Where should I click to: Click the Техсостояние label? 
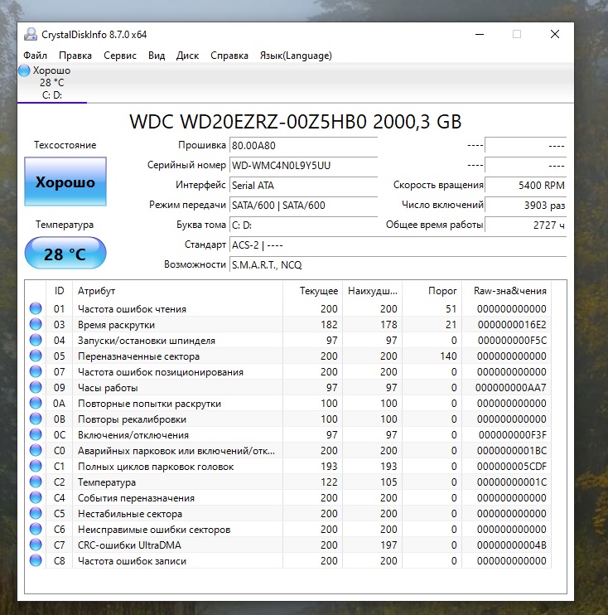coord(65,145)
